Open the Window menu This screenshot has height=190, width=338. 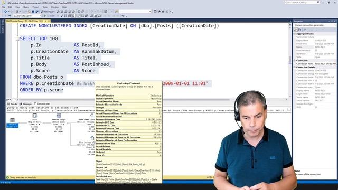click(54, 7)
